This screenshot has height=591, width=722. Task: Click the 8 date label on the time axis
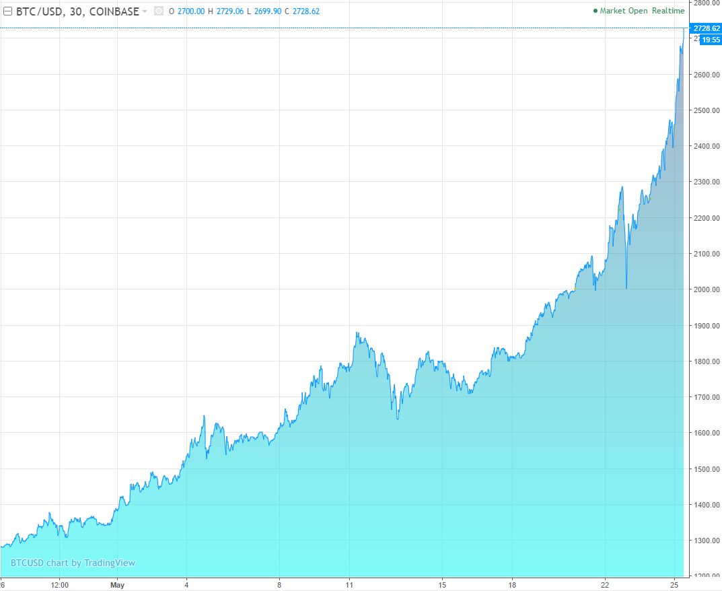click(x=279, y=585)
